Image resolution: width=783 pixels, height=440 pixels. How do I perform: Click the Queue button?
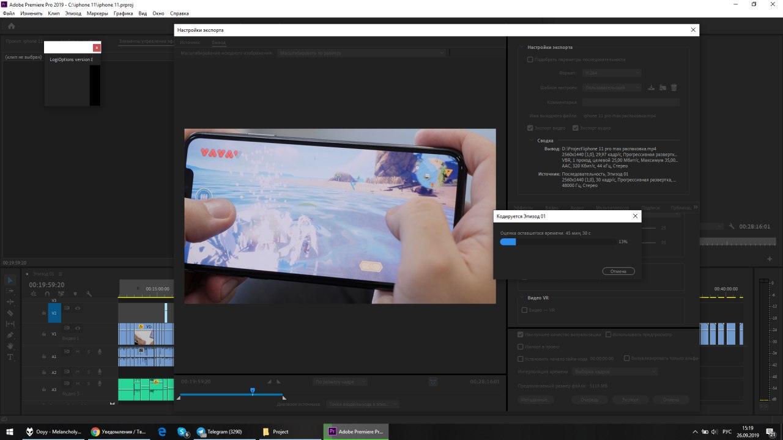[589, 399]
